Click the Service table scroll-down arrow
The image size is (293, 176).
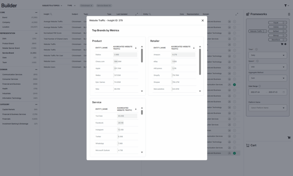pos(142,152)
